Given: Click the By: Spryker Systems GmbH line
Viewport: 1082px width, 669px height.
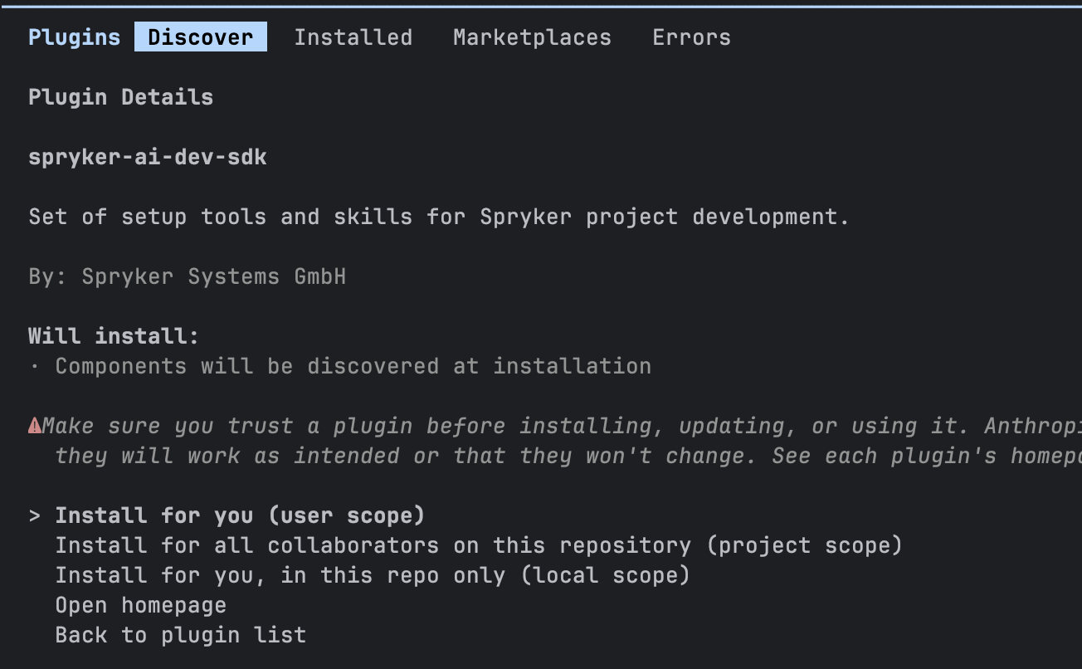Looking at the screenshot, I should coord(188,276).
